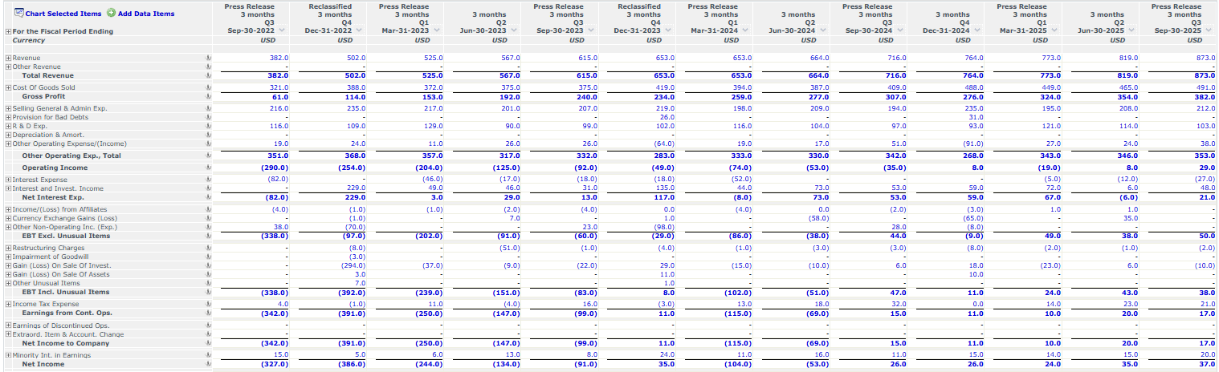Click the row icon for Currency Exchange Gains (Loss)
This screenshot has height=372, width=1219.
tap(208, 218)
